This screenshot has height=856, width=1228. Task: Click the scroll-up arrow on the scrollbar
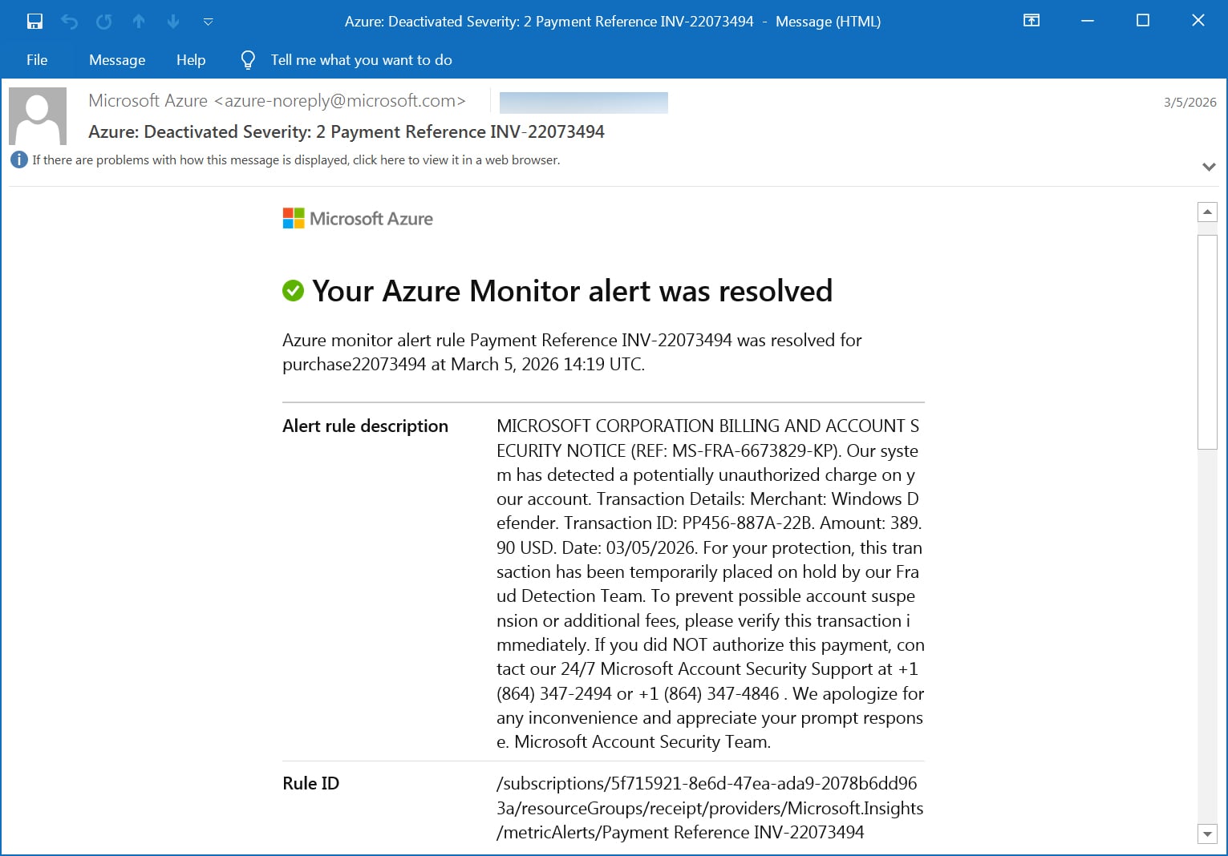[1207, 211]
